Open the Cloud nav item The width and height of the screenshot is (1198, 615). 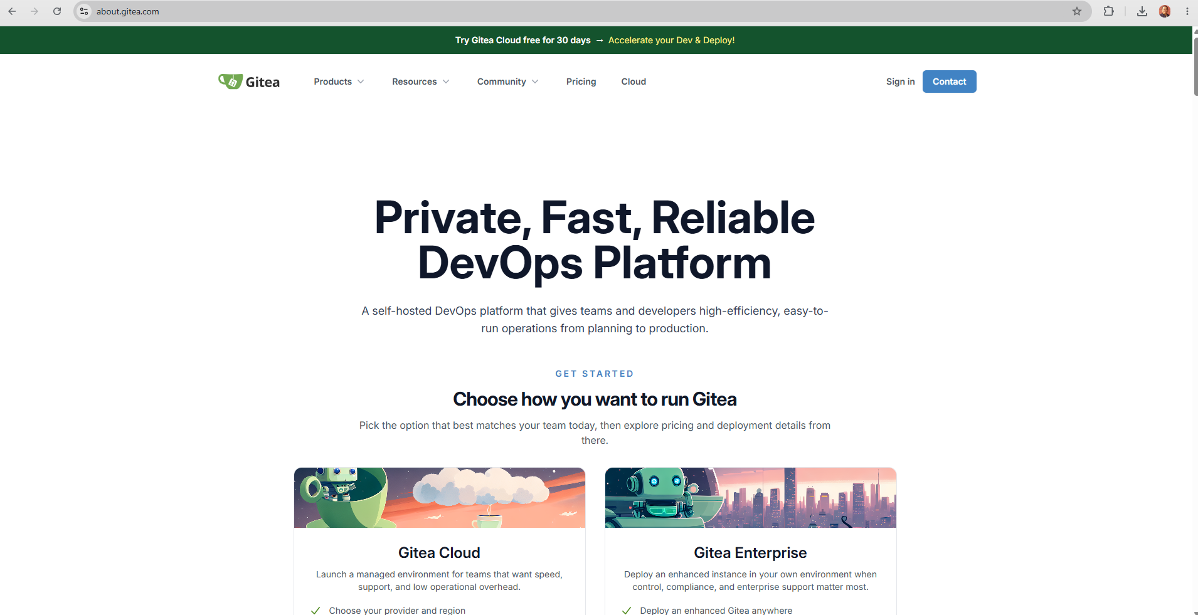[x=633, y=81]
